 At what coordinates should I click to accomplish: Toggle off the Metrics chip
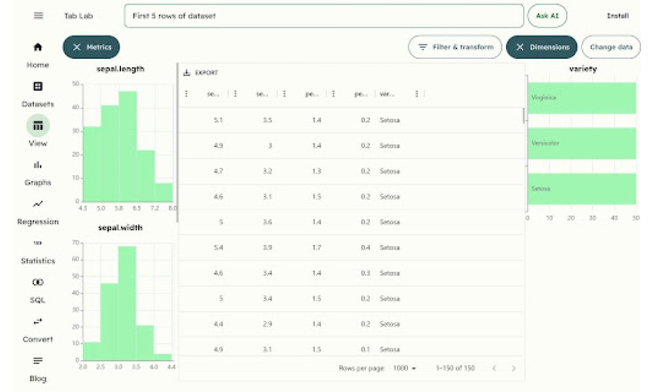pyautogui.click(x=92, y=47)
